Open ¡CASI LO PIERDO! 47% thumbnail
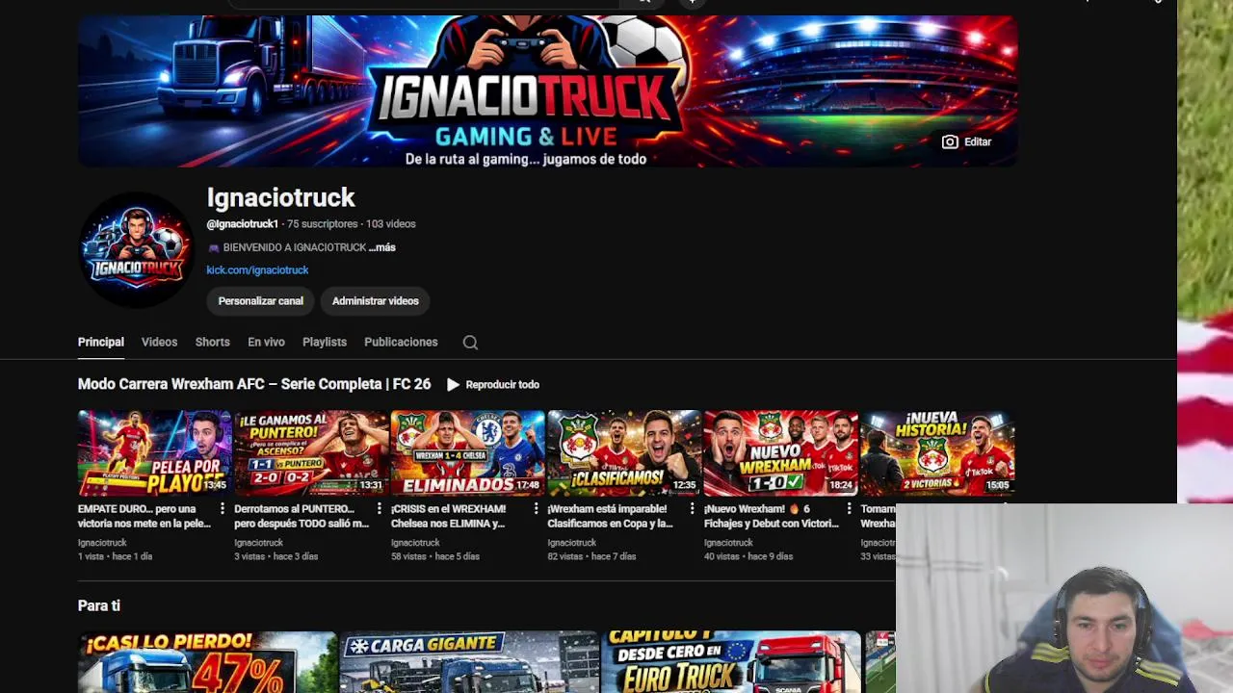1233x693 pixels. click(207, 662)
